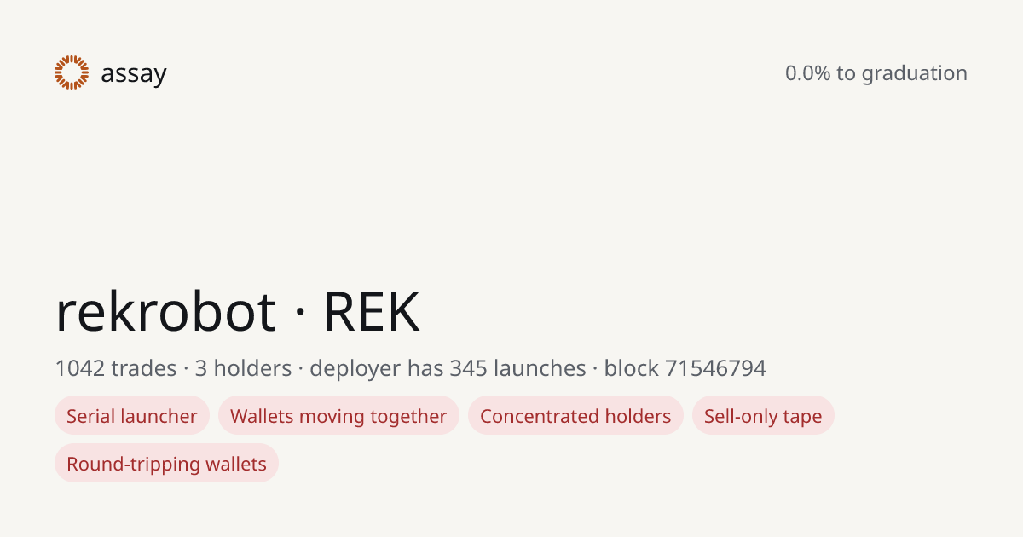
Task: Click the dot separator between rekrobot and REK
Action: pyautogui.click(x=299, y=314)
